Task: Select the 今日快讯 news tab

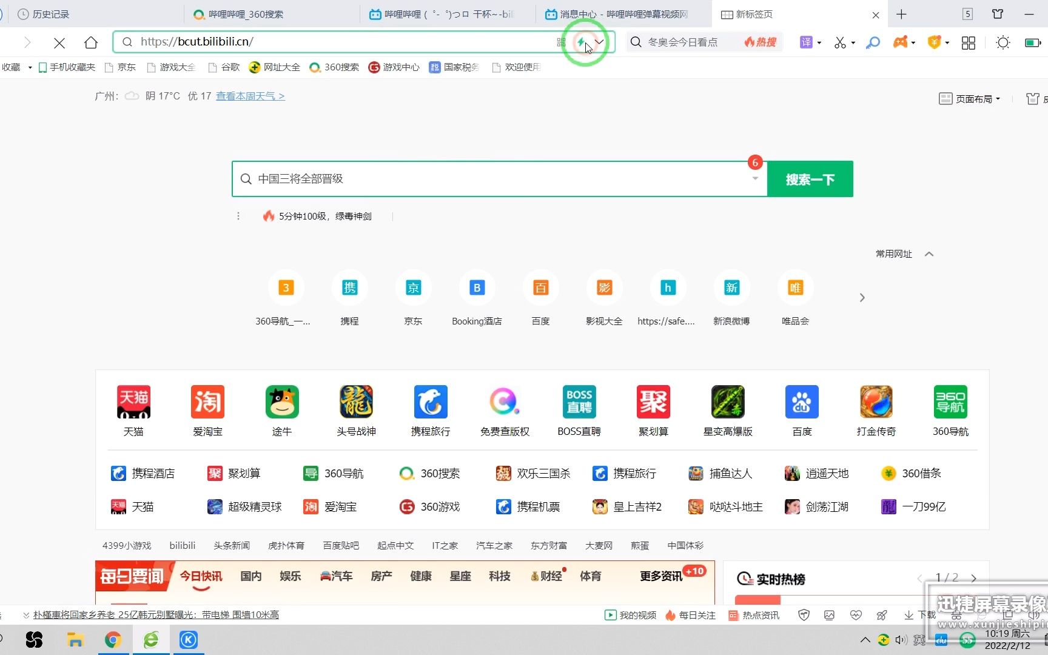Action: [x=201, y=576]
